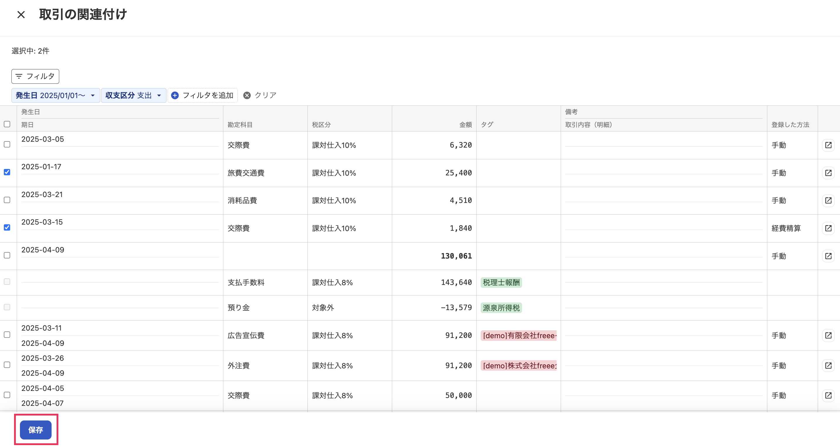Click the [demo]有限会社freee tag
The image size is (840, 448).
519,336
